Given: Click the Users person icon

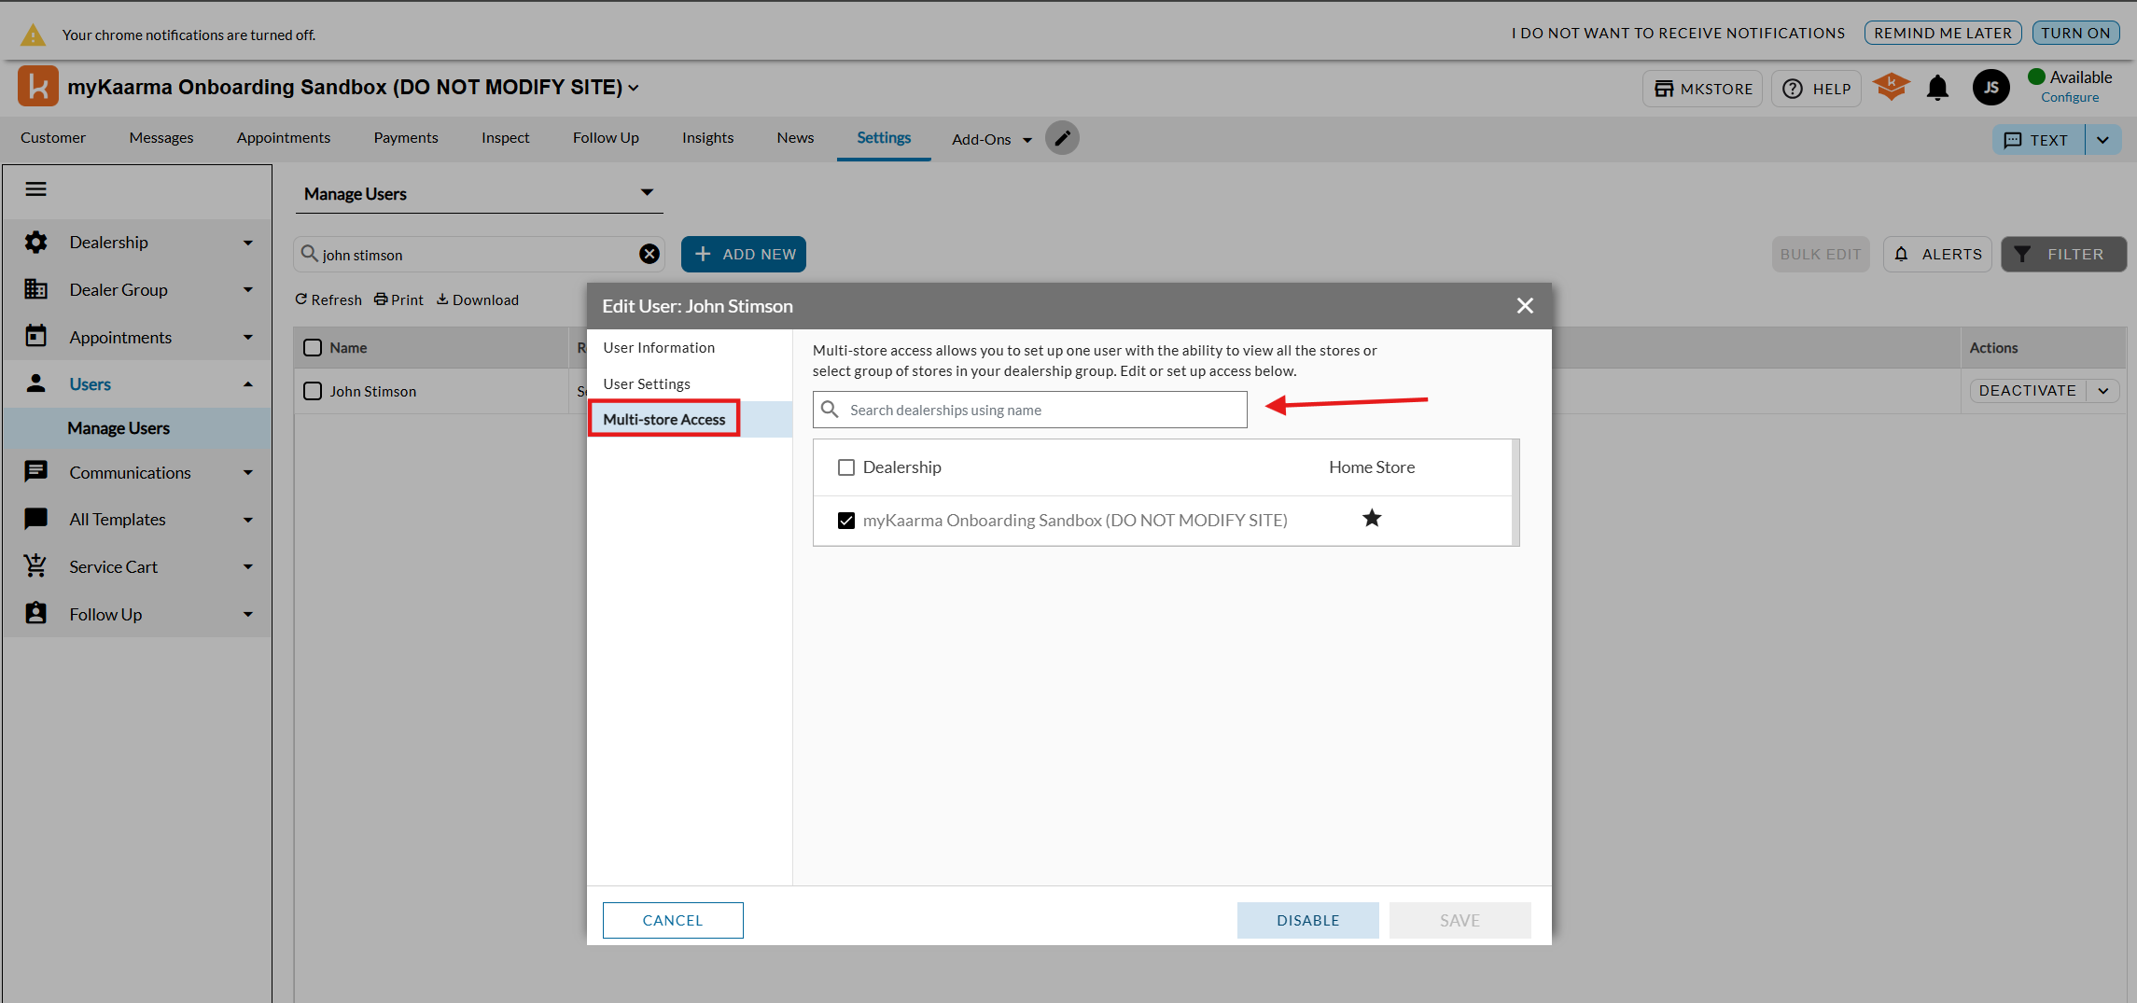Looking at the screenshot, I should click(x=35, y=383).
